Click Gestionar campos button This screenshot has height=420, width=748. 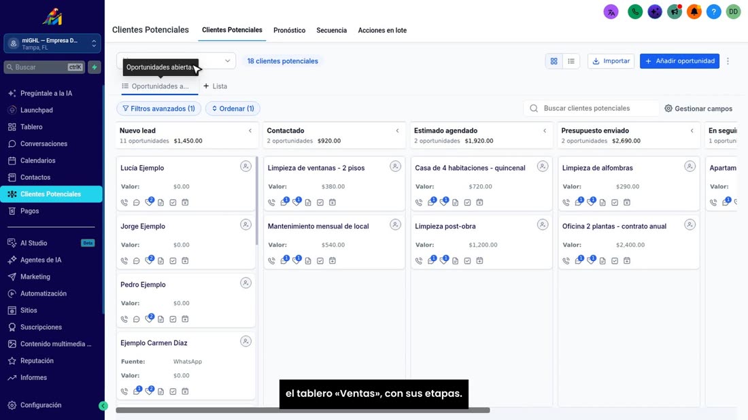(698, 109)
